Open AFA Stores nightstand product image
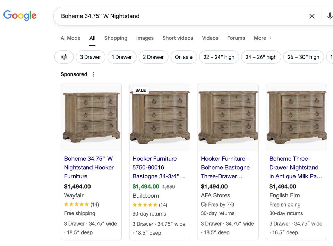Screen dimensions: 333x246 point(228,117)
